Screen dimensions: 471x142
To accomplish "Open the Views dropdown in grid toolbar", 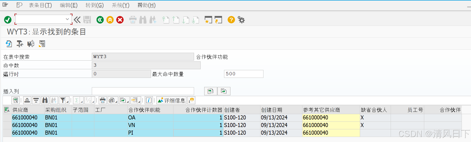I will click(x=113, y=100).
